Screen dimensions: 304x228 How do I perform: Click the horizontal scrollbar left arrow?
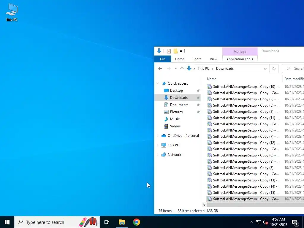[x=204, y=205]
